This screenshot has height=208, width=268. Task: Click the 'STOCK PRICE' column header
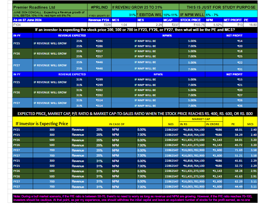(x=192, y=20)
